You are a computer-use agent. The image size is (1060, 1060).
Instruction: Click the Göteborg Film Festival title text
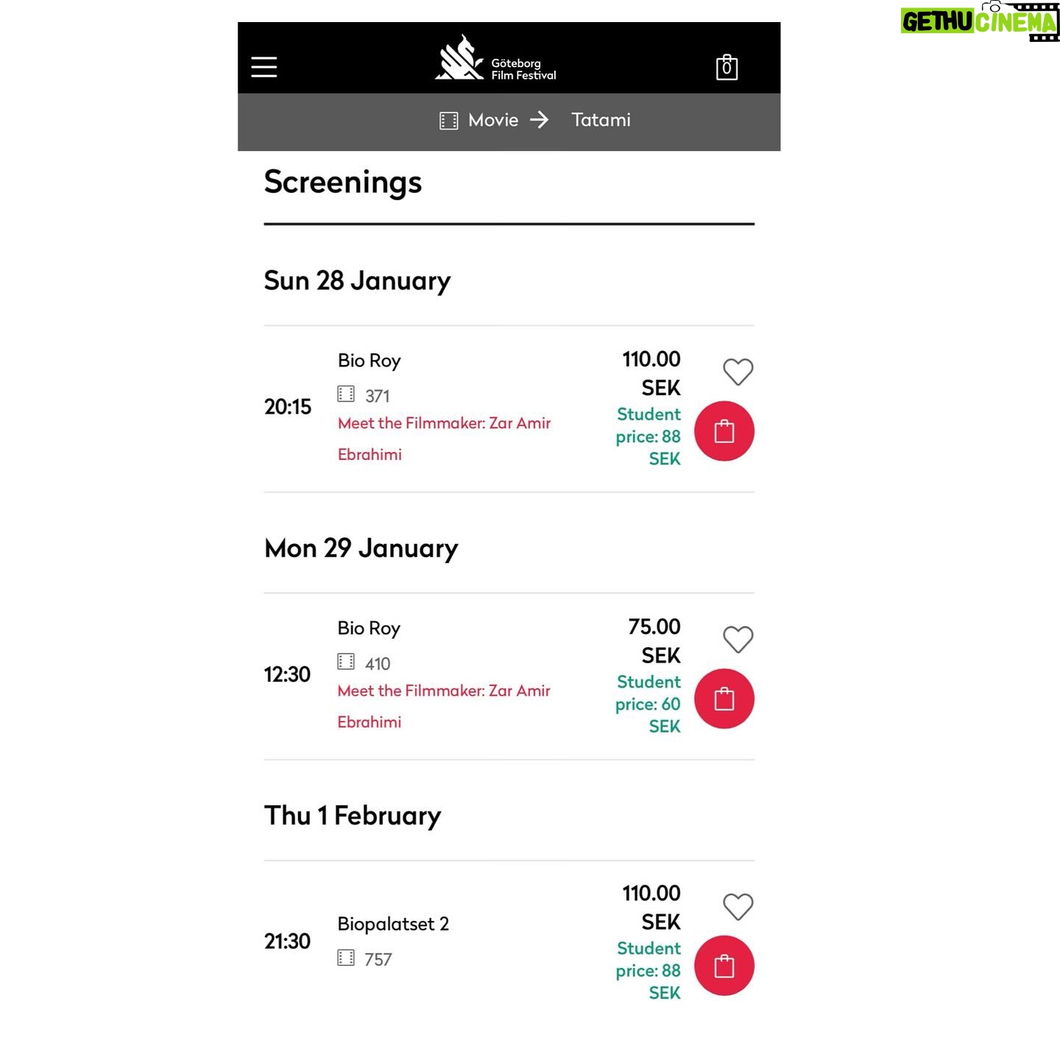pyautogui.click(x=523, y=69)
